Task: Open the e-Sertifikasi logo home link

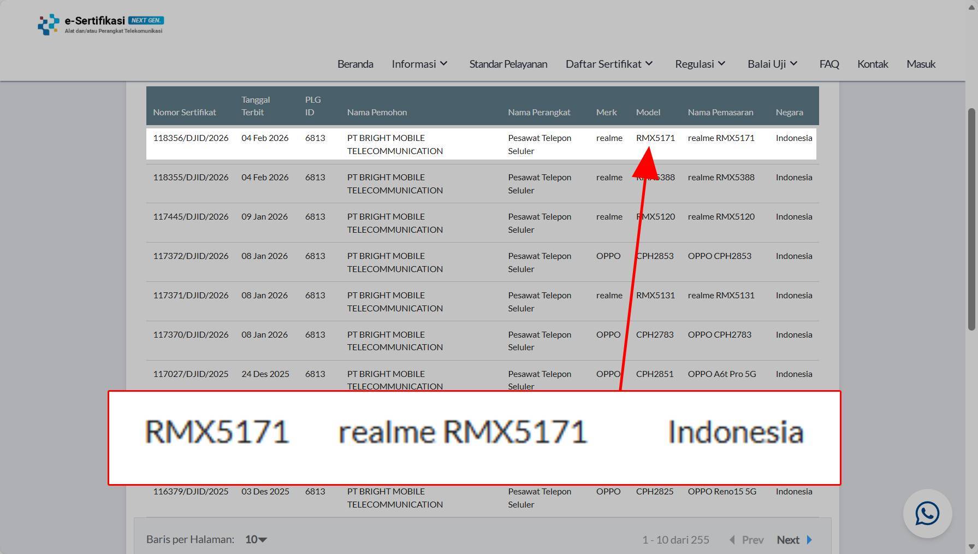Action: tap(100, 25)
